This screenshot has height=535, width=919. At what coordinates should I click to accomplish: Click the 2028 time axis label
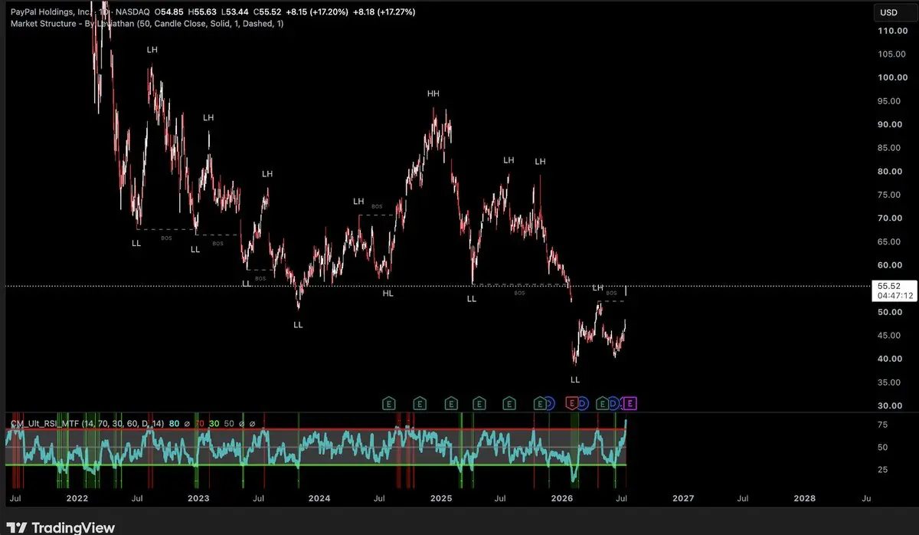tap(805, 498)
